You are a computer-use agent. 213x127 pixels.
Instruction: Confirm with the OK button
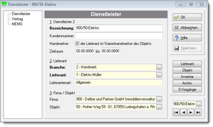pyautogui.click(x=187, y=17)
